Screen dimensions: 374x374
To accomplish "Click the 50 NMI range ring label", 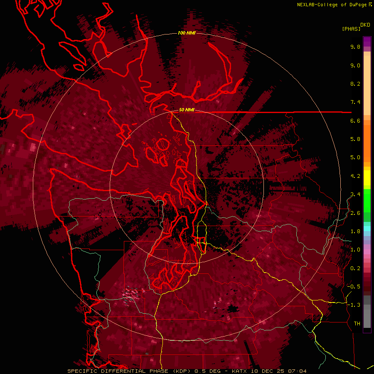I will [187, 110].
